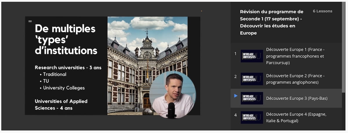Click lesson number 2 in the list
Screen dimensions: 348x133
[235, 76]
